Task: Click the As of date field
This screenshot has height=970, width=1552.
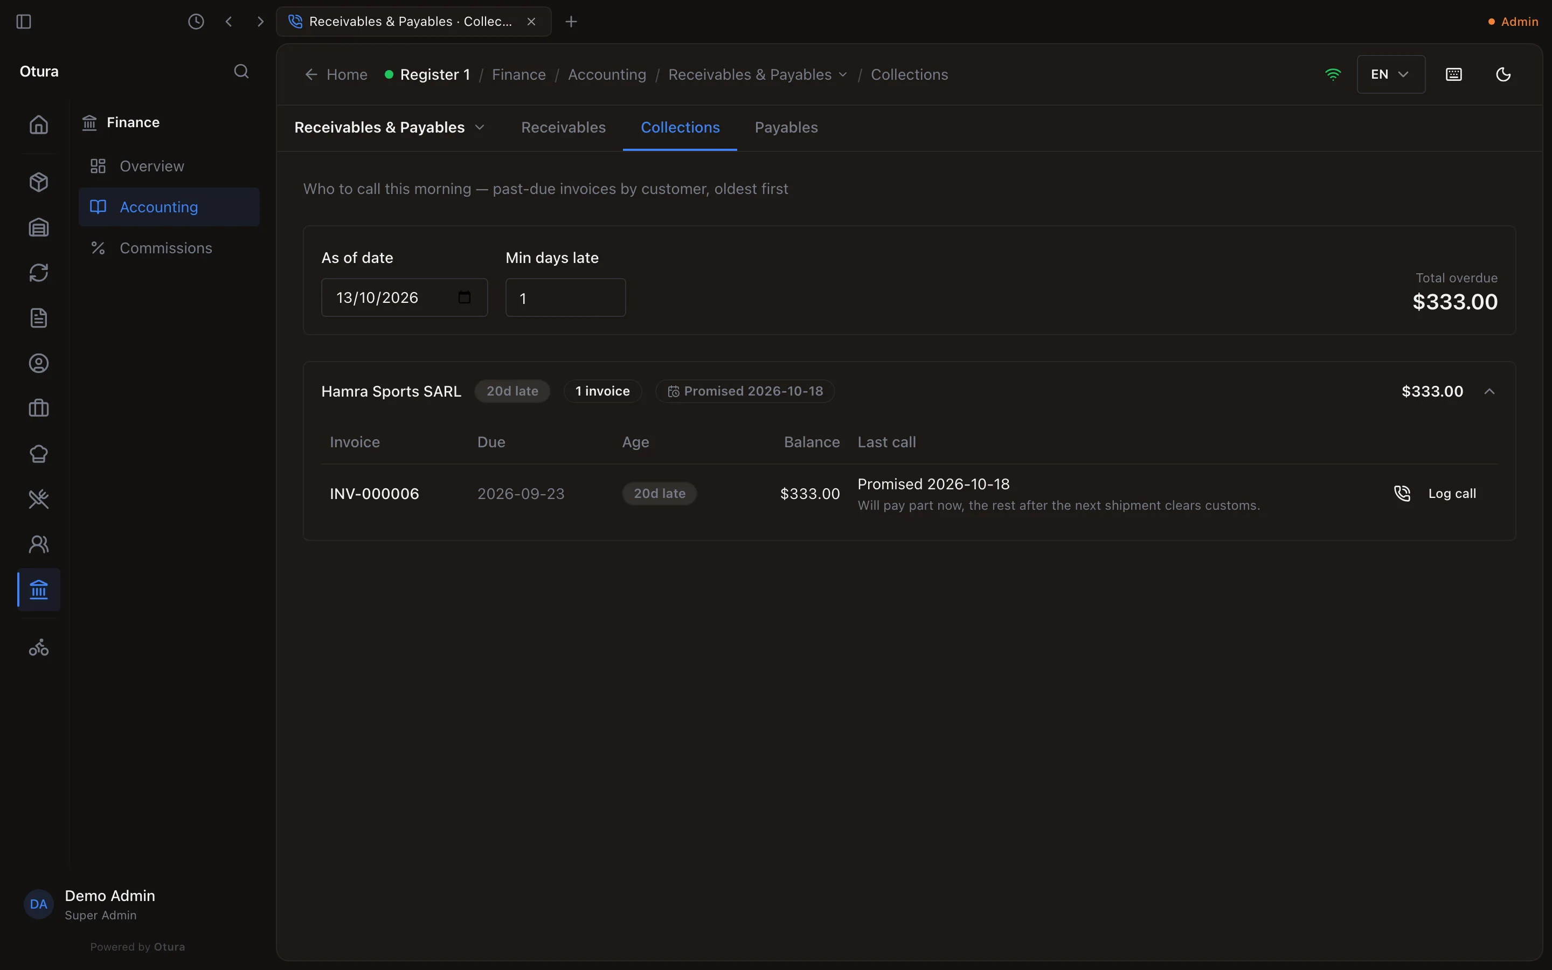Action: 404,297
